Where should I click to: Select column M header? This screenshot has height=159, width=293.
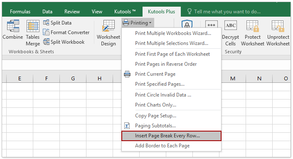point(233,78)
